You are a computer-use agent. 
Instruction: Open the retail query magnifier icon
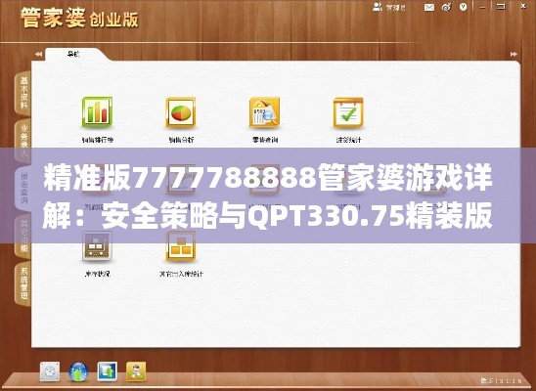[x=265, y=112]
